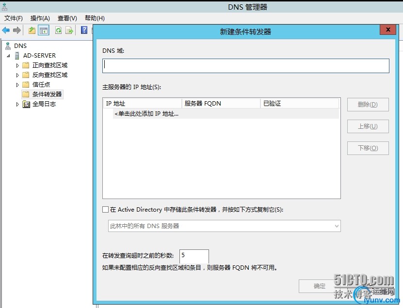Close the 新建条件转发器 dialog with X
The height and width of the screenshot is (308, 403).
(x=388, y=30)
